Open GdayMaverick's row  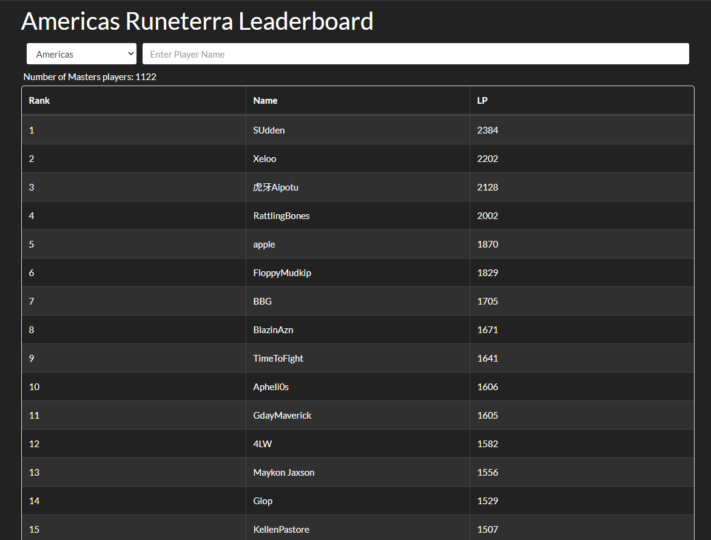click(x=282, y=415)
